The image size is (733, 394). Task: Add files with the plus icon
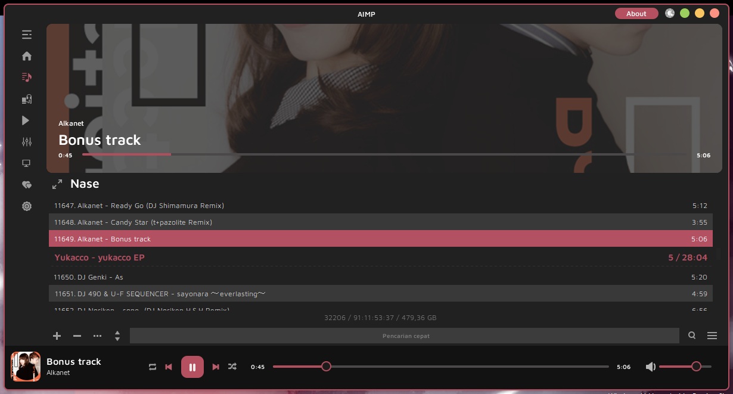coord(57,336)
